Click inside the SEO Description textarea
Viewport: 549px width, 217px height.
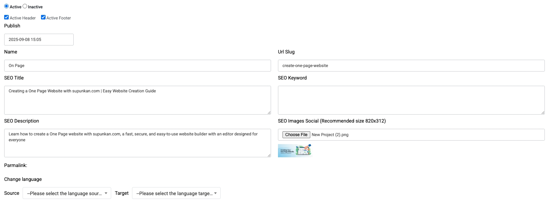(137, 143)
